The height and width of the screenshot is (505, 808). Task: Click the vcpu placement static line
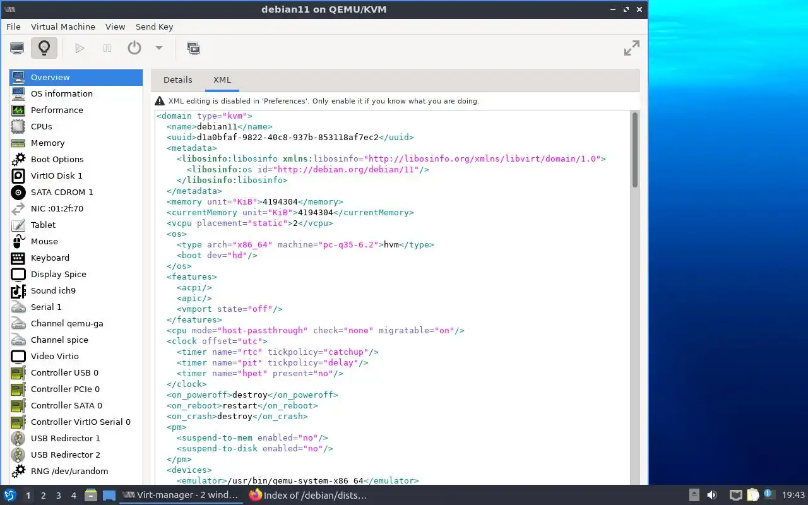click(x=249, y=223)
